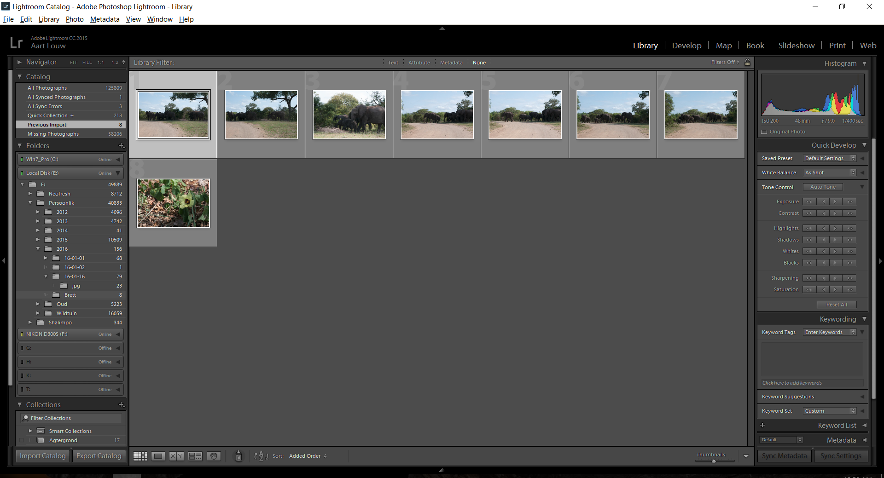
Task: Open Survey view icon
Action: pyautogui.click(x=195, y=456)
